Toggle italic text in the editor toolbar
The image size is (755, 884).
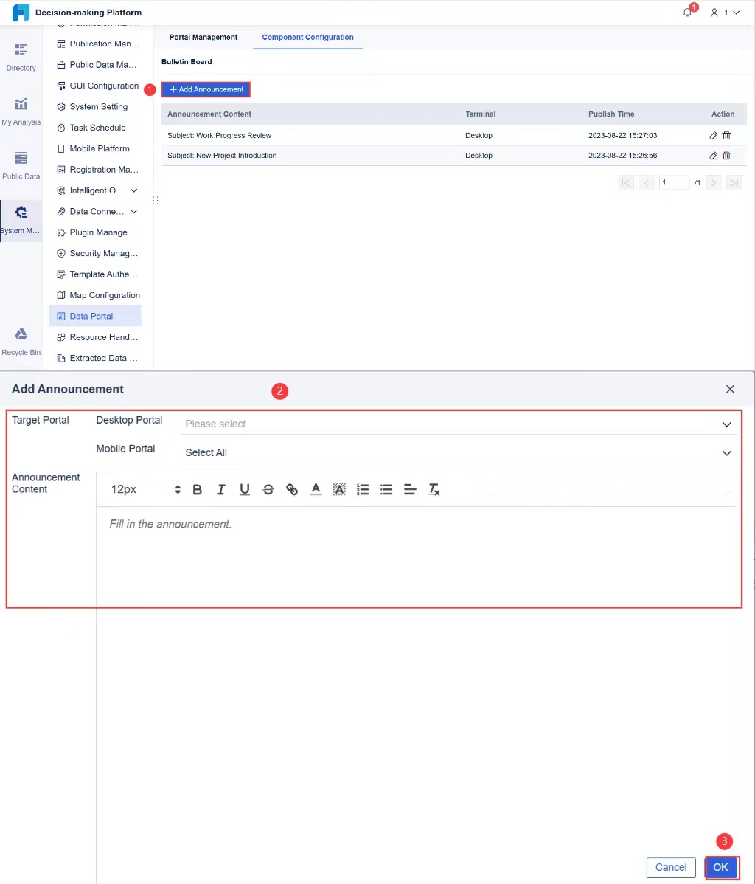[x=220, y=489]
